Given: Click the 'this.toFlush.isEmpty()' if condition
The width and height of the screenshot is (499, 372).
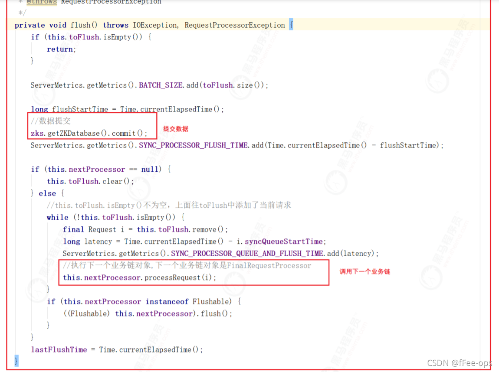Looking at the screenshot, I should coord(91,37).
